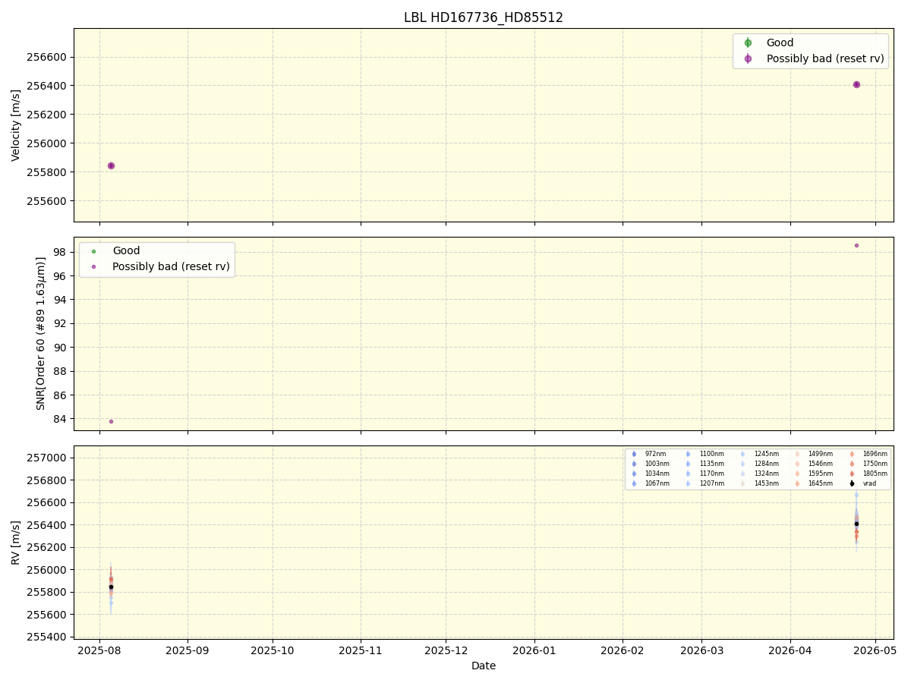The width and height of the screenshot is (911, 683).
Task: Click the 1207nm entry in the RV legend
Action: pyautogui.click(x=712, y=483)
